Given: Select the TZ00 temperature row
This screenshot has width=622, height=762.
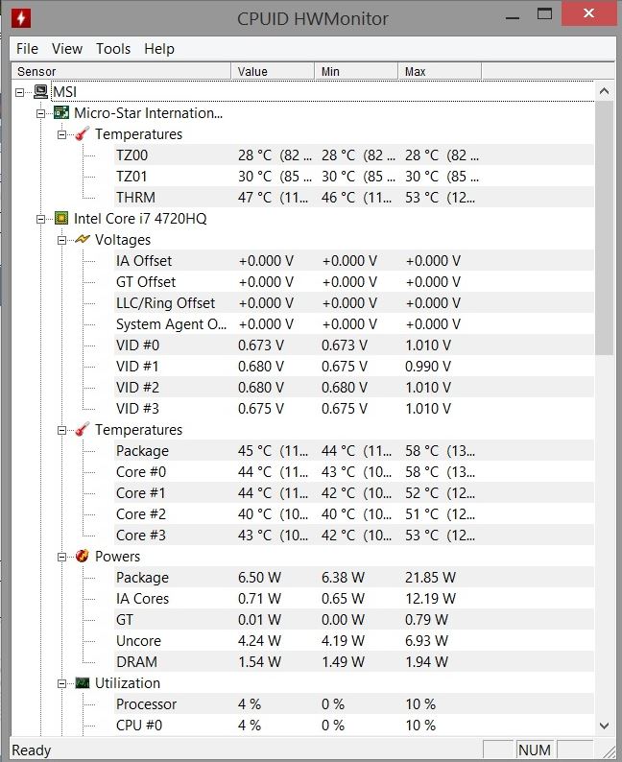Looking at the screenshot, I should pos(353,155).
